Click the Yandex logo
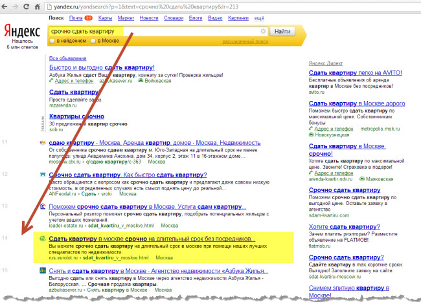The width and height of the screenshot is (421, 302). point(22,31)
